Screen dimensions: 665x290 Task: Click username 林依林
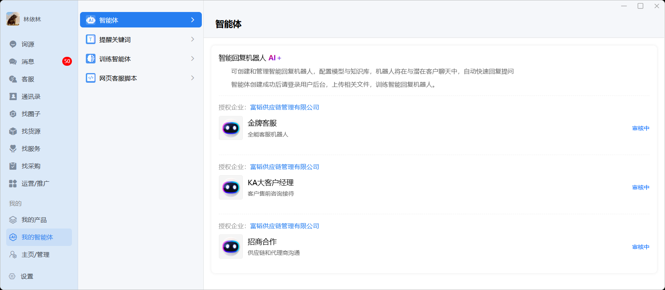pyautogui.click(x=32, y=19)
